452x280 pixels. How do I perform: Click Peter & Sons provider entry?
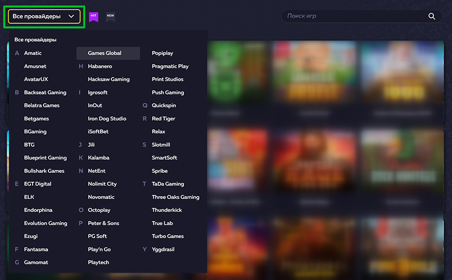[103, 223]
